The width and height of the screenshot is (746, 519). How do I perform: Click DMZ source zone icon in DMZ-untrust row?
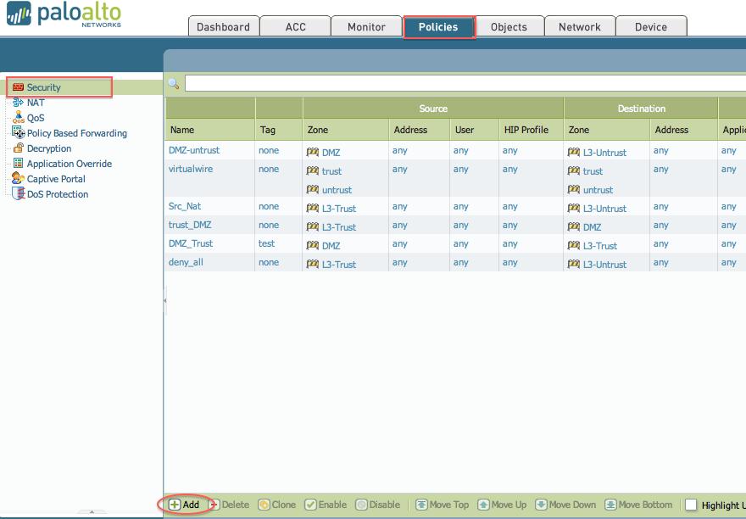(x=313, y=152)
